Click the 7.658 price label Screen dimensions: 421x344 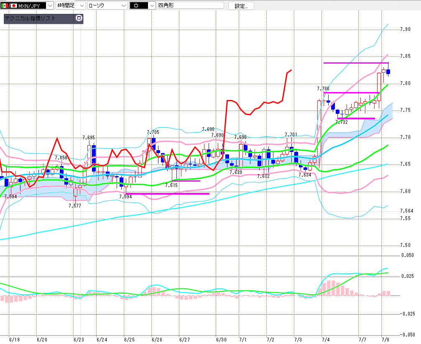[x=61, y=158]
